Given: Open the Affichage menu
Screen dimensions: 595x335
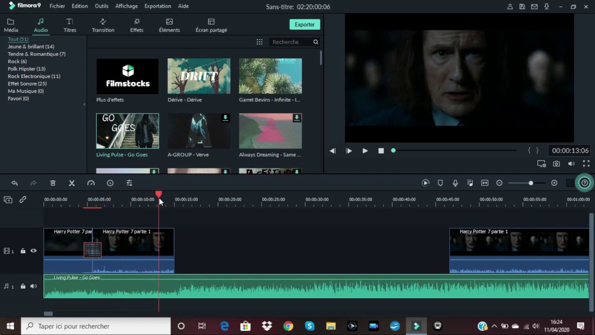Looking at the screenshot, I should 126,6.
